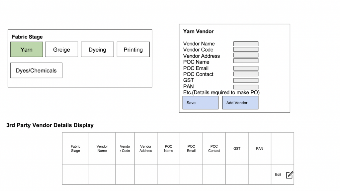Click the Edit text label in table
This screenshot has width=340, height=191.
tap(278, 175)
